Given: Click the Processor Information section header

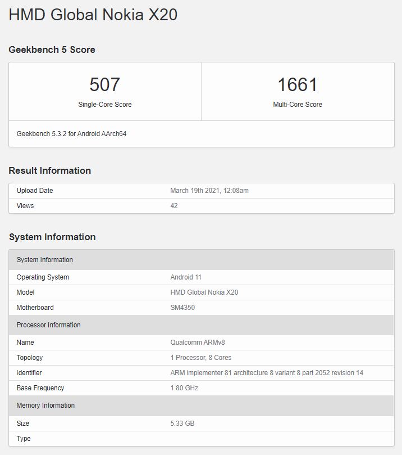Looking at the screenshot, I should [x=48, y=325].
